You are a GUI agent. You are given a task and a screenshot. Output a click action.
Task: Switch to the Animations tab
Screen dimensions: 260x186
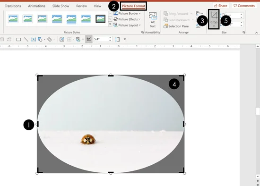(x=37, y=6)
